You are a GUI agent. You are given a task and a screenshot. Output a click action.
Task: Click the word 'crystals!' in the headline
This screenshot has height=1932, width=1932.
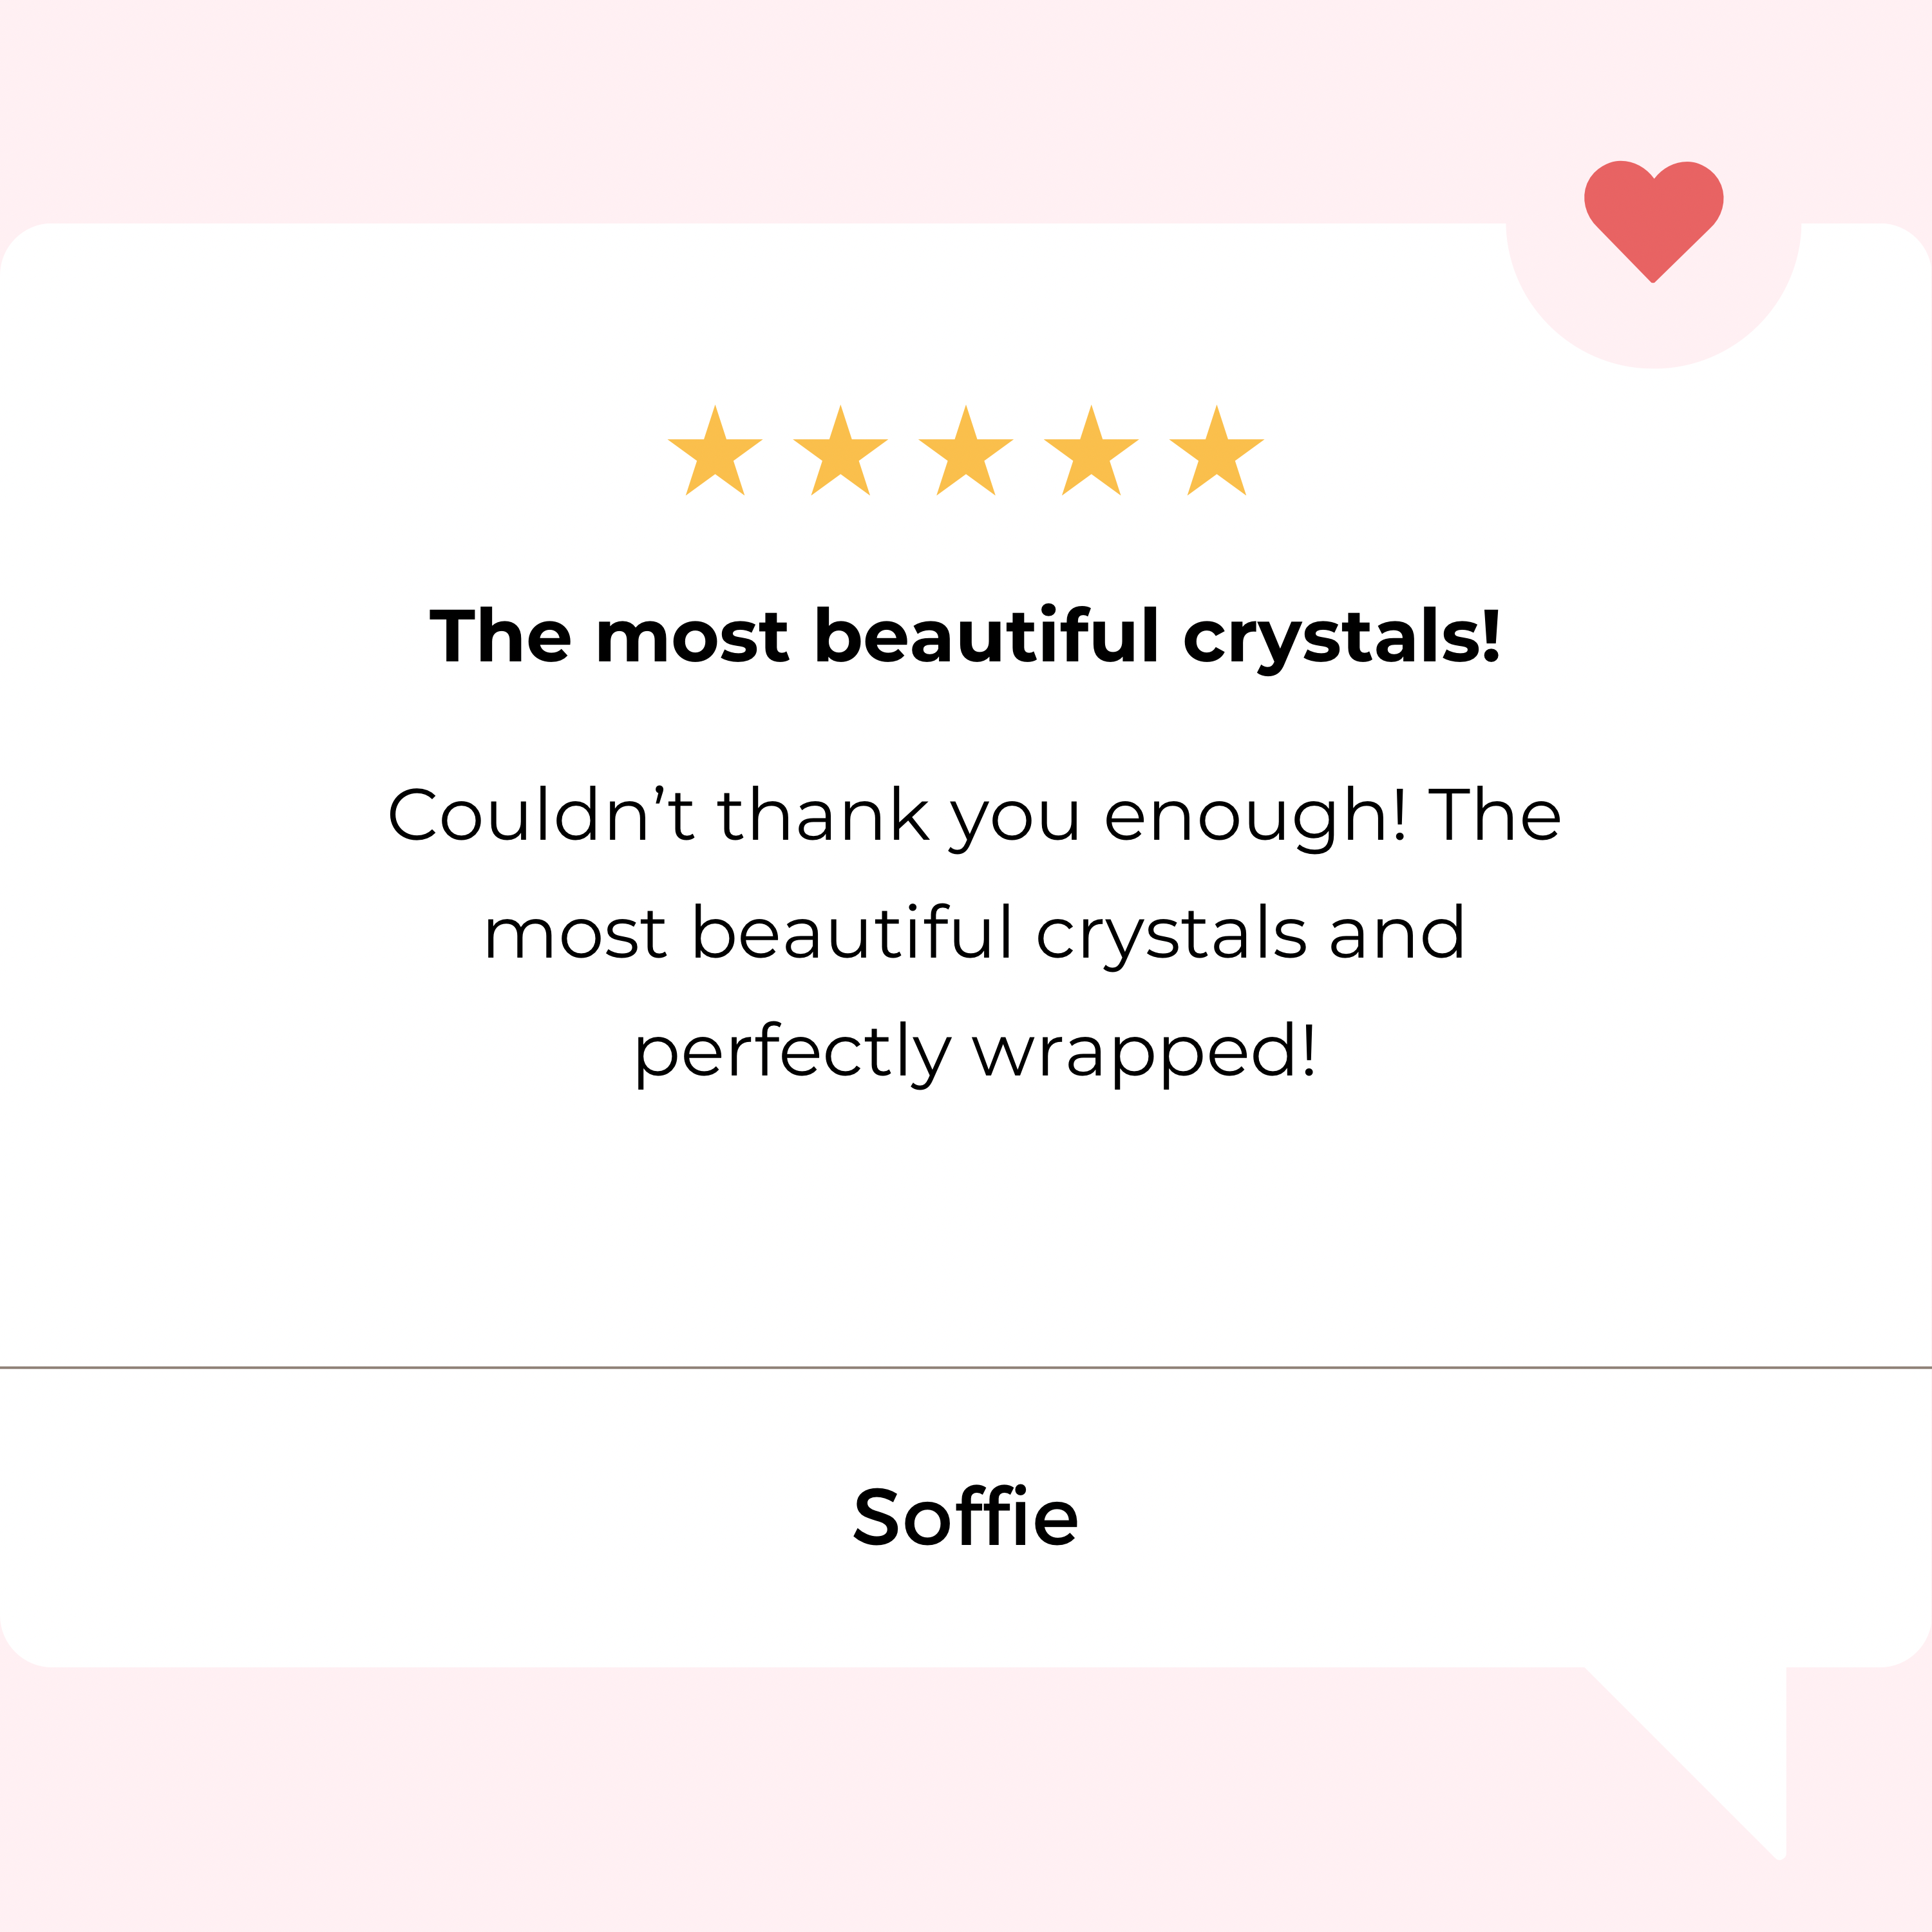pos(1342,638)
